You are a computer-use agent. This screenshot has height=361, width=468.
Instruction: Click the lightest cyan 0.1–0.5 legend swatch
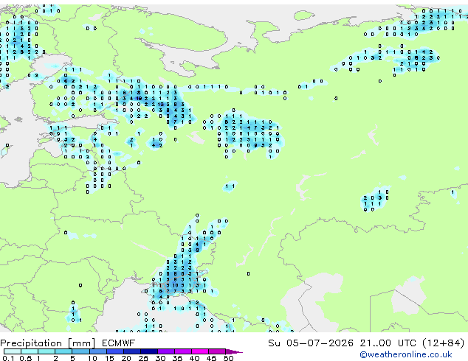(13, 351)
